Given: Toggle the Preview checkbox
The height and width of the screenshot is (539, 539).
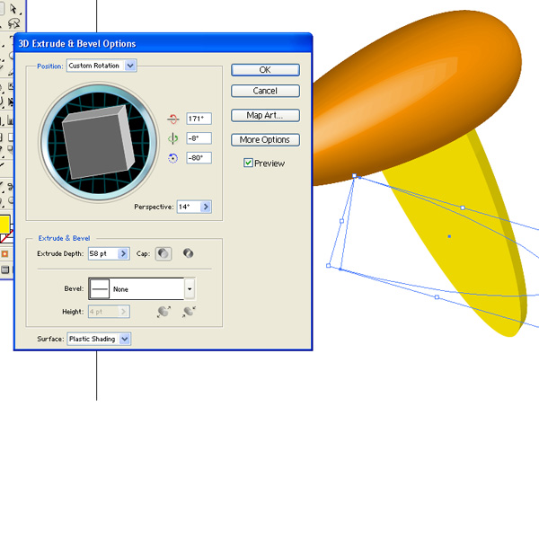Looking at the screenshot, I should (248, 163).
